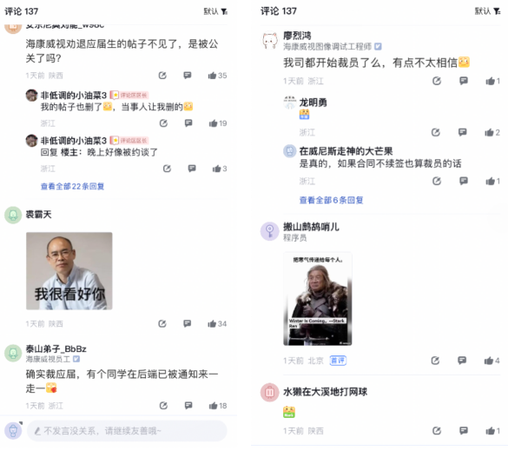Share the 晚上好像被约谈了 reply
The height and width of the screenshot is (451, 508).
pos(167,169)
